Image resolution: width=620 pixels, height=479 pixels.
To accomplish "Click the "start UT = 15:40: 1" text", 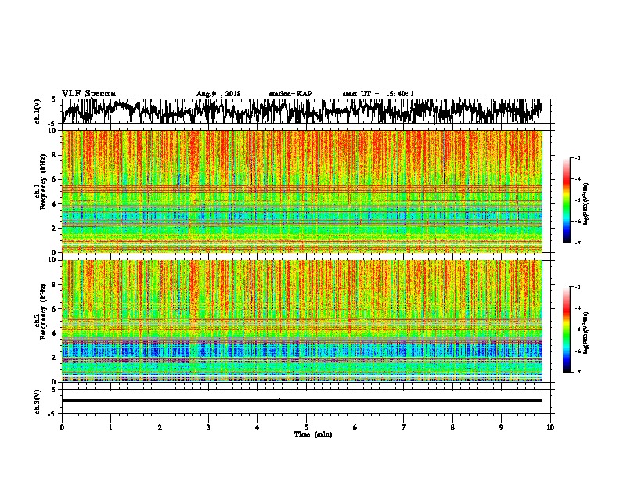I will [378, 94].
